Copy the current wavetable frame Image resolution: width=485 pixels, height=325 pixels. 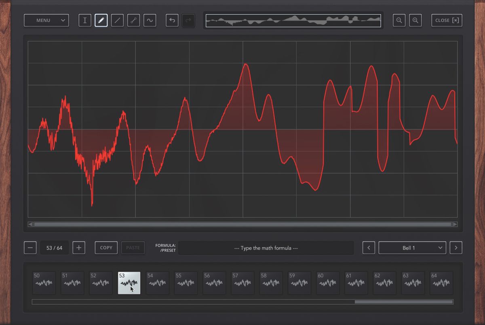coord(106,248)
